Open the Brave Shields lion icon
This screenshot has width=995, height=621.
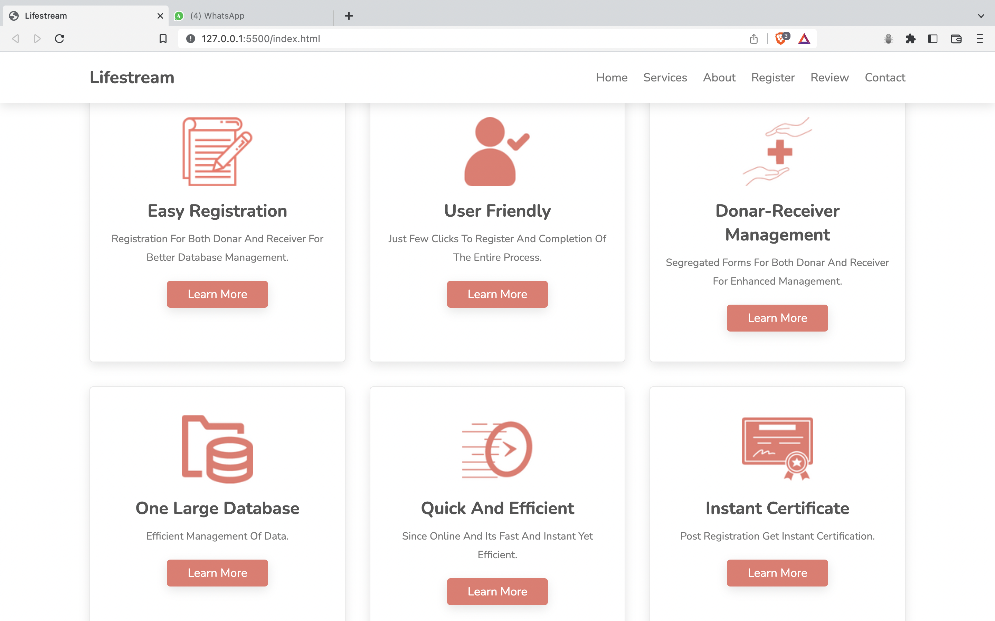point(780,39)
